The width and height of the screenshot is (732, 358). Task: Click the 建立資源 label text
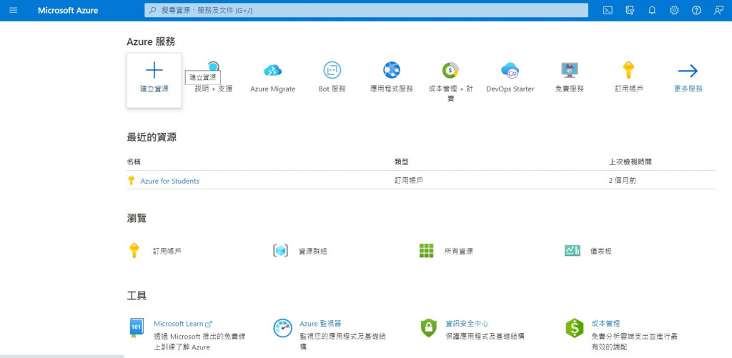[154, 89]
